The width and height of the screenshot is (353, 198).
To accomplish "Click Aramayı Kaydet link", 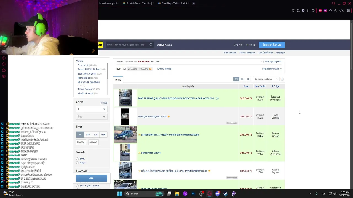I will pos(271,62).
